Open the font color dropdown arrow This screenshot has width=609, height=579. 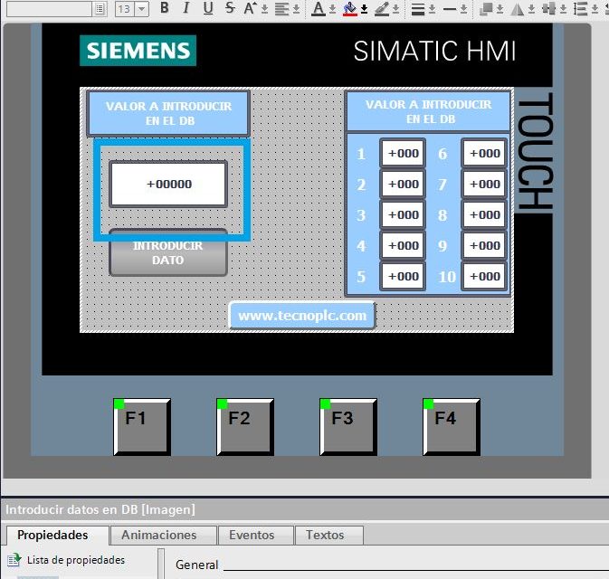coord(332,9)
